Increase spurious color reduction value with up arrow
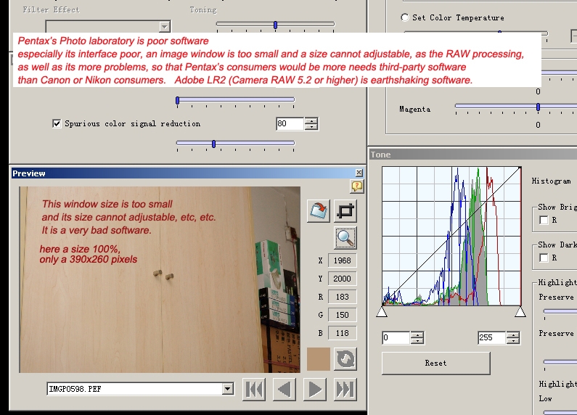The width and height of the screenshot is (577, 415). click(x=311, y=120)
